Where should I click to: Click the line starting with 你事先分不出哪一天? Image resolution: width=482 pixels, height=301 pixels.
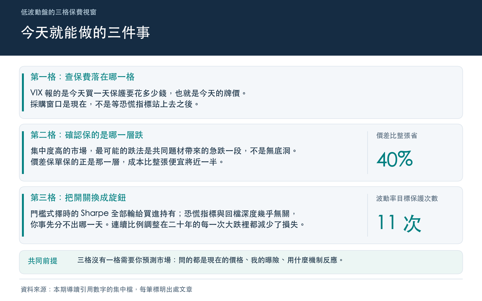point(168,225)
